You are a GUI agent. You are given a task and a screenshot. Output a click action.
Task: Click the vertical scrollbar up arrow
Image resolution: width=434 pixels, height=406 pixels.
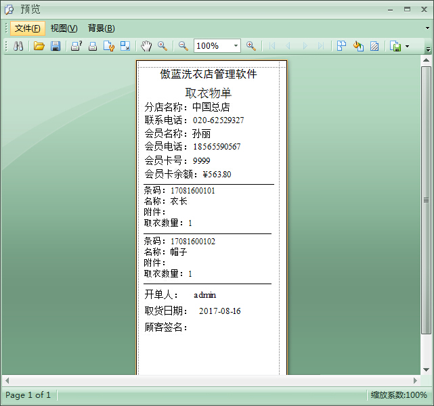pyautogui.click(x=427, y=60)
